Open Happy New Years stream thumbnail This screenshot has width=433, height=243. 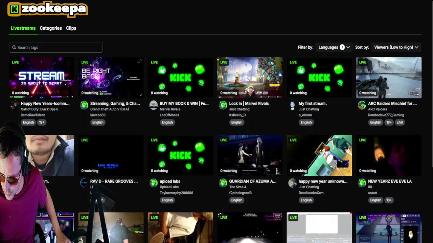(x=42, y=78)
